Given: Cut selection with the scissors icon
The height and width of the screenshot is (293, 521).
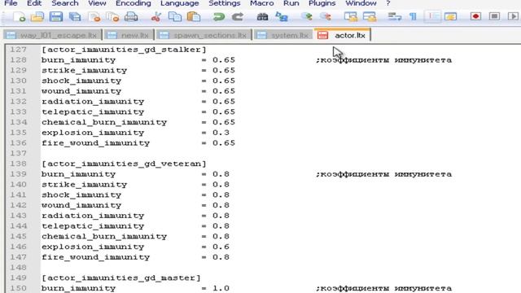Looking at the screenshot, I should click(x=155, y=16).
